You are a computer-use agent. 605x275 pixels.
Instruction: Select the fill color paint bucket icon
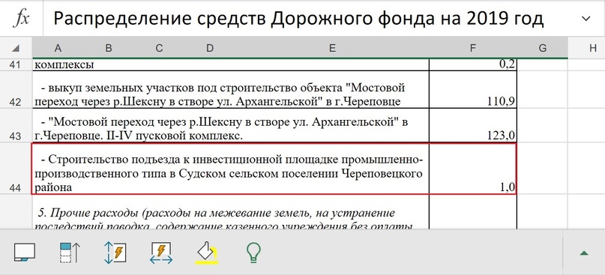pos(206,253)
